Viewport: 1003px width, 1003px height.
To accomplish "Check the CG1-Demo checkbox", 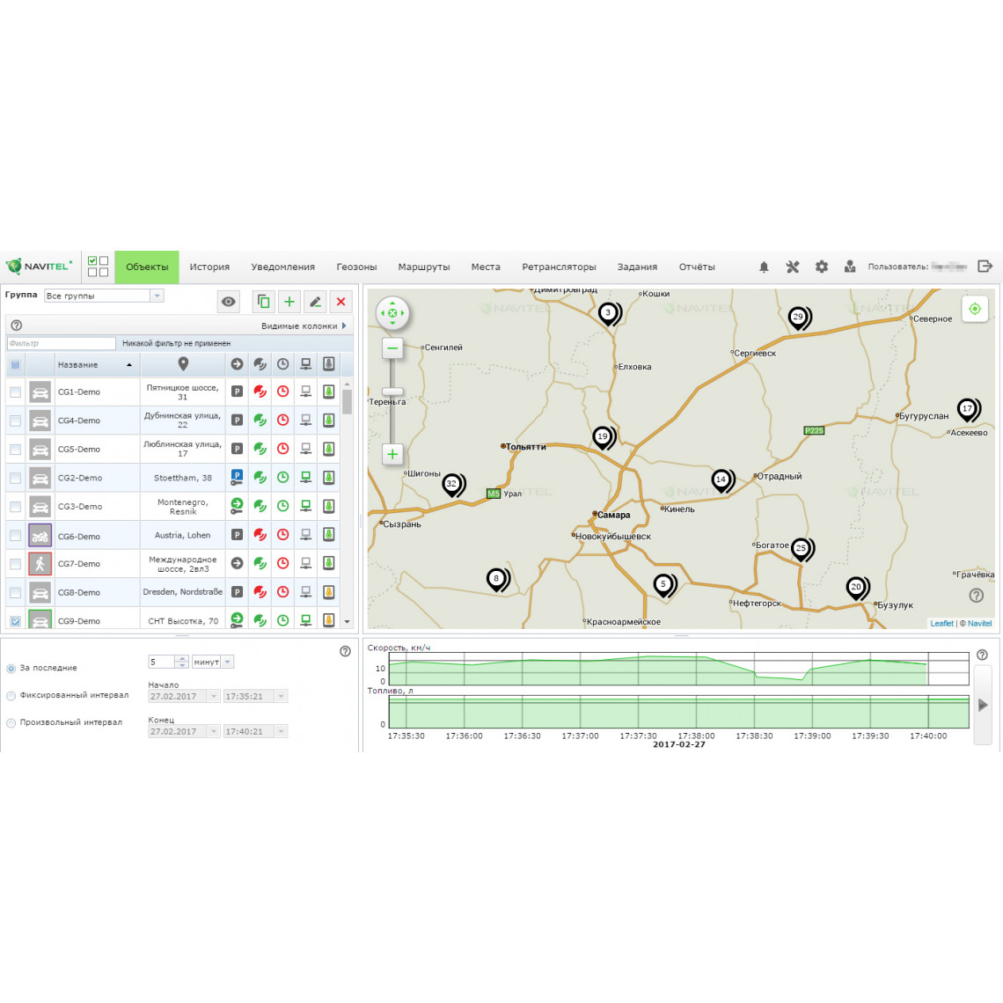I will click(x=15, y=392).
